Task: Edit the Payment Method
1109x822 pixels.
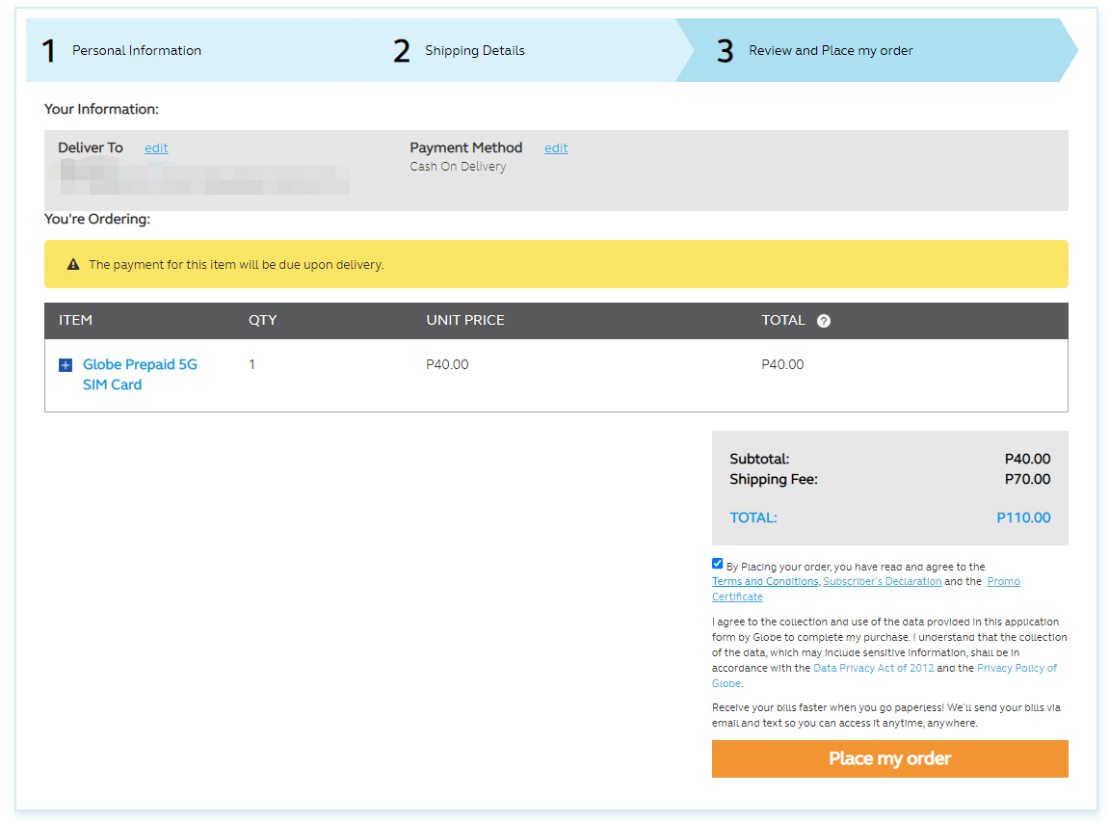Action: coord(556,147)
